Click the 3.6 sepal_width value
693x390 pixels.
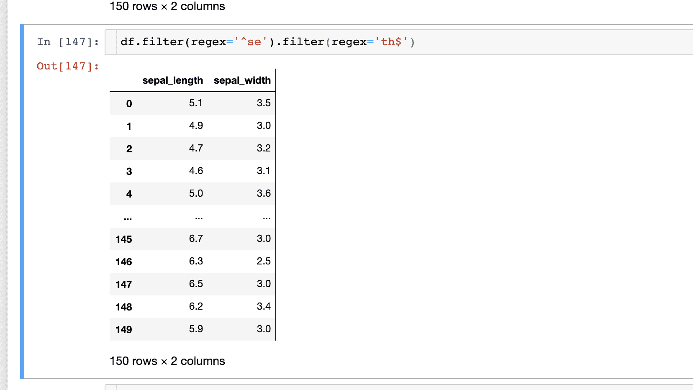pyautogui.click(x=264, y=193)
